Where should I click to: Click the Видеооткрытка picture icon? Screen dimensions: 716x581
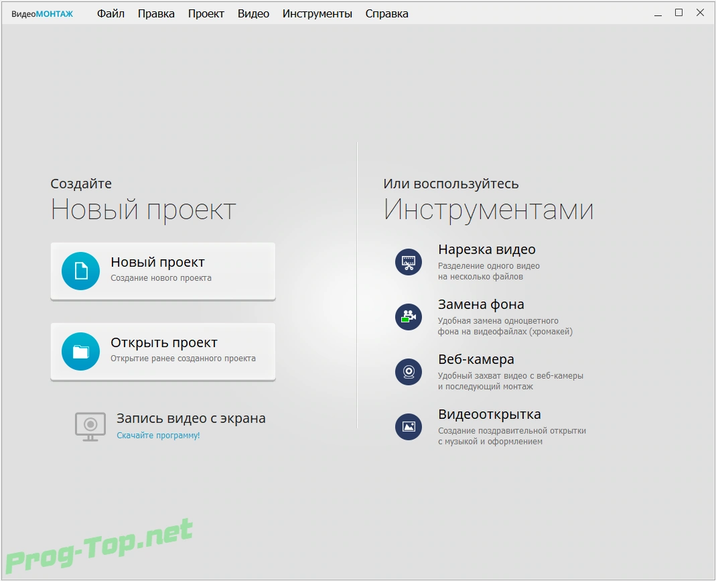408,427
